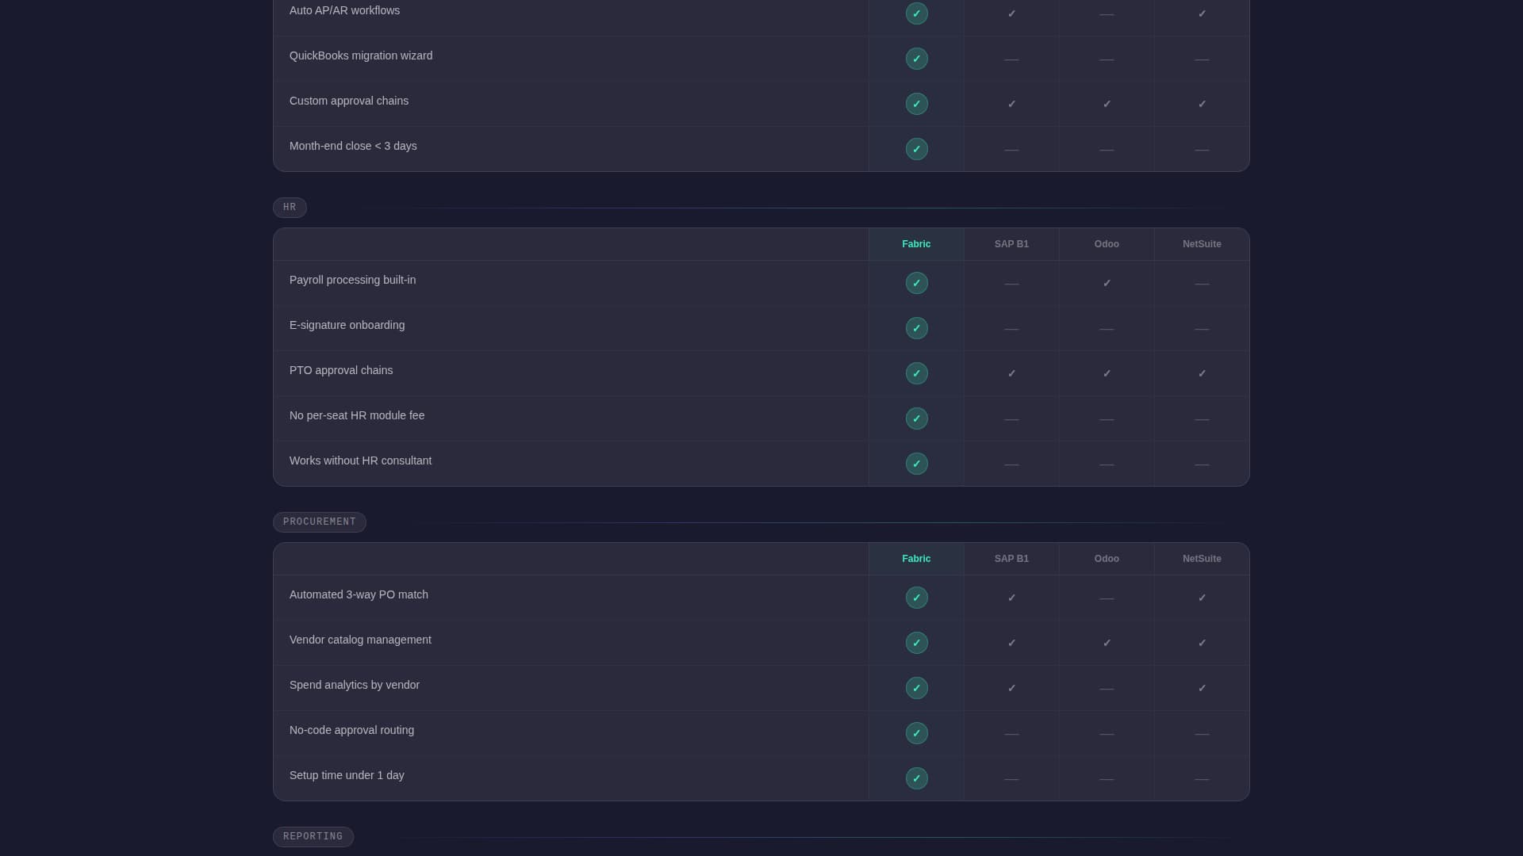Select 'Automated 3-way PO match' label

[x=359, y=594]
